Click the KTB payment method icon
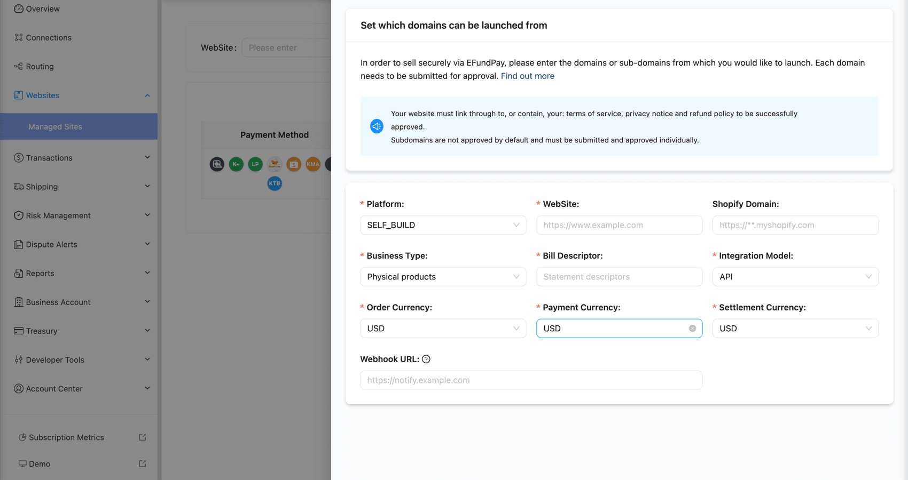Screen dimensions: 908x480 (x=275, y=183)
